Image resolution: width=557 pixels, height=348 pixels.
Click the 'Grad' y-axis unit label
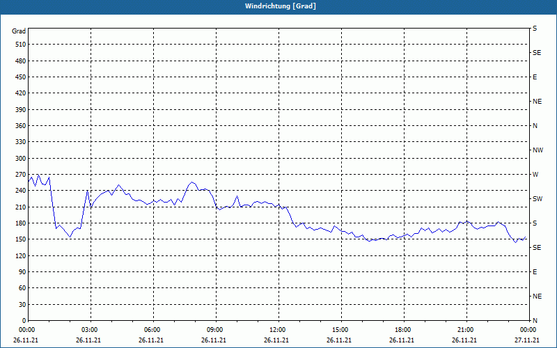[x=19, y=31]
